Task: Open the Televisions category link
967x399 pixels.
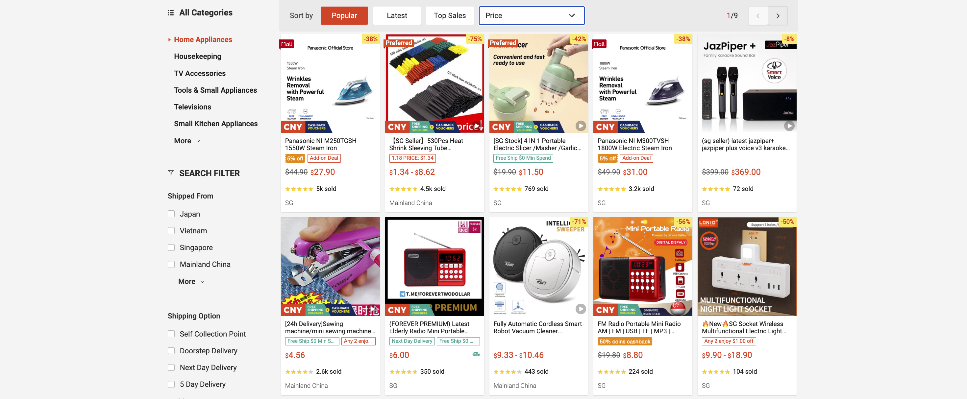Action: (x=192, y=107)
